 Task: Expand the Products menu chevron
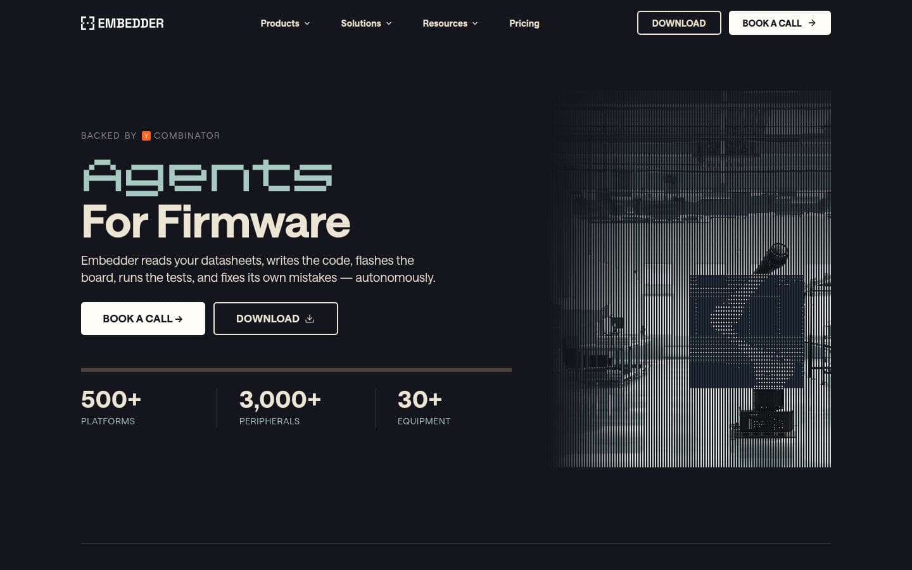point(307,23)
